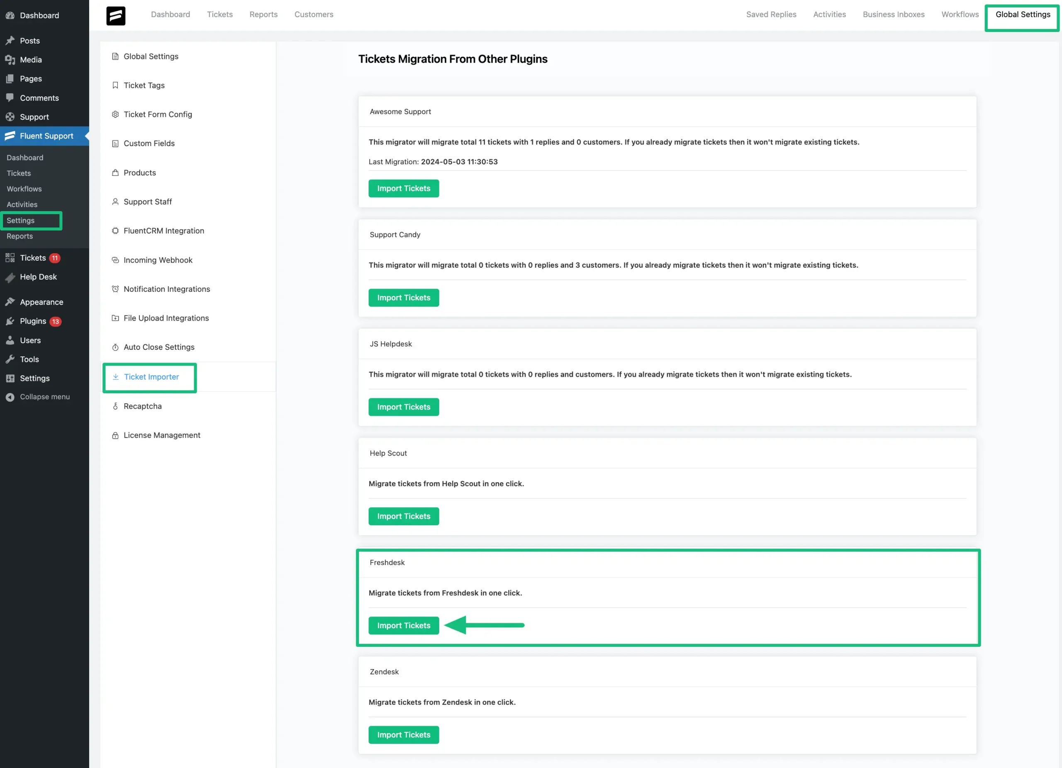Click the Fluent Support sidebar icon
The width and height of the screenshot is (1062, 768).
(10, 136)
